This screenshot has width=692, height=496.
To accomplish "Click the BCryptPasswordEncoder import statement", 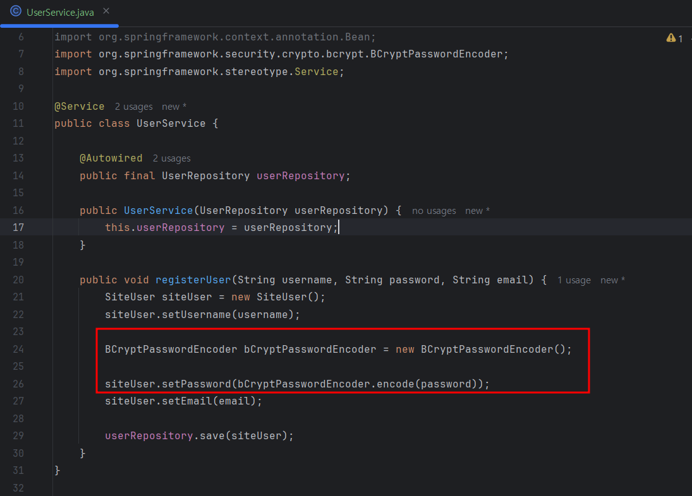I will [281, 54].
